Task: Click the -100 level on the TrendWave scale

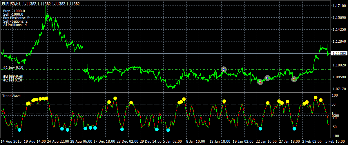Action: (336, 136)
